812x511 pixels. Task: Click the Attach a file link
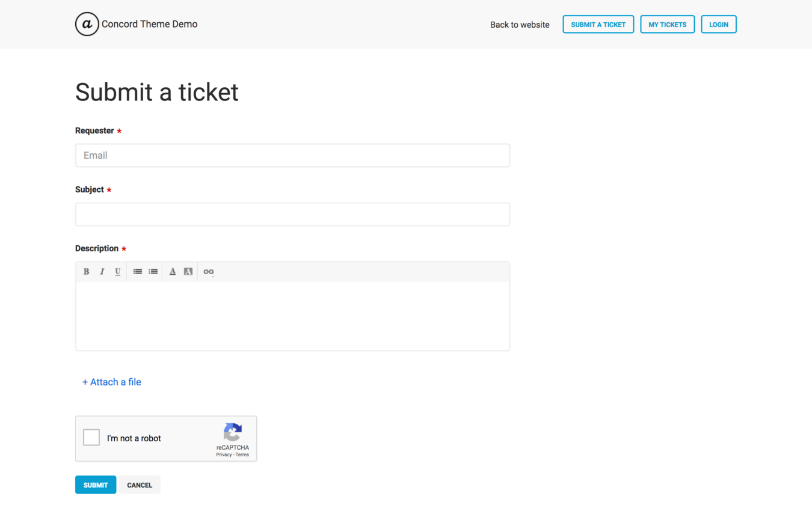click(112, 382)
